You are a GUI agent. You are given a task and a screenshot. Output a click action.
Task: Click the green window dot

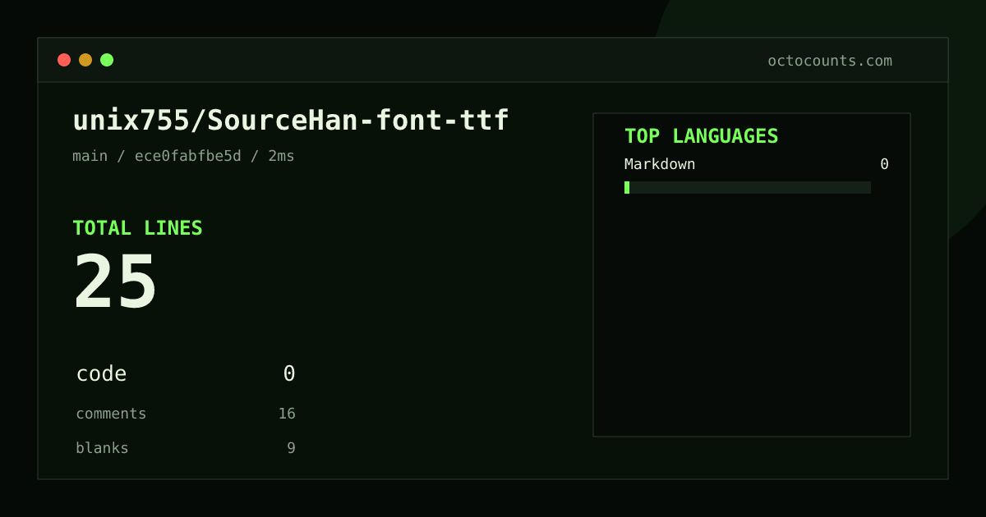[x=107, y=60]
